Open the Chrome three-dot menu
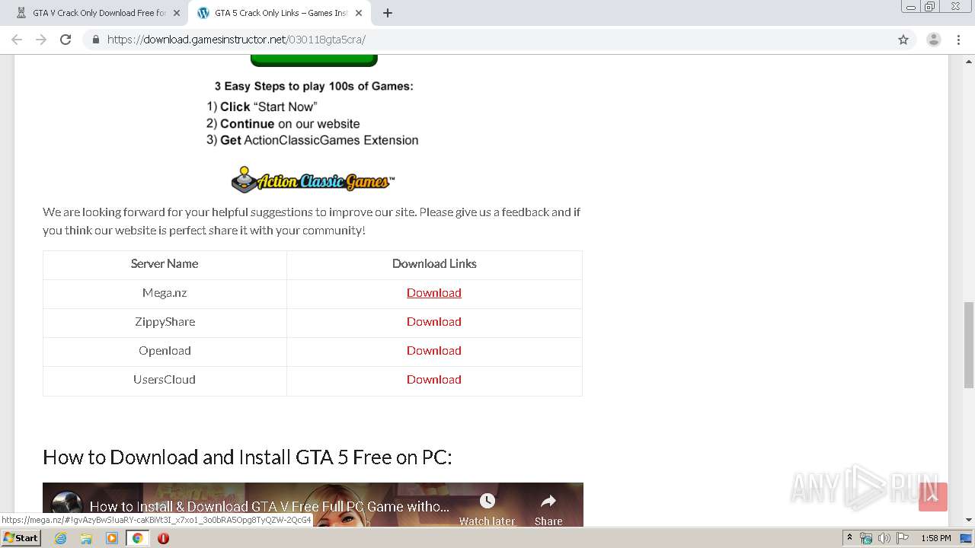This screenshot has width=975, height=548. click(x=958, y=40)
